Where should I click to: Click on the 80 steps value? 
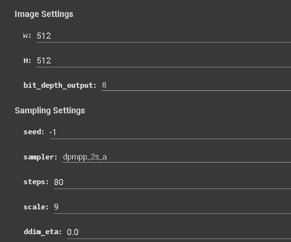[59, 182]
